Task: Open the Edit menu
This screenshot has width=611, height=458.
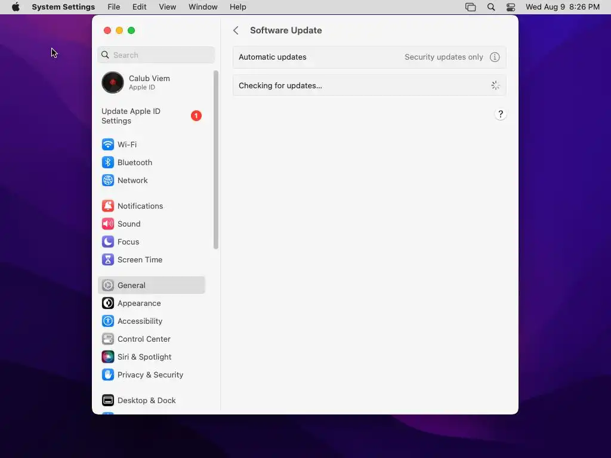Action: [139, 7]
